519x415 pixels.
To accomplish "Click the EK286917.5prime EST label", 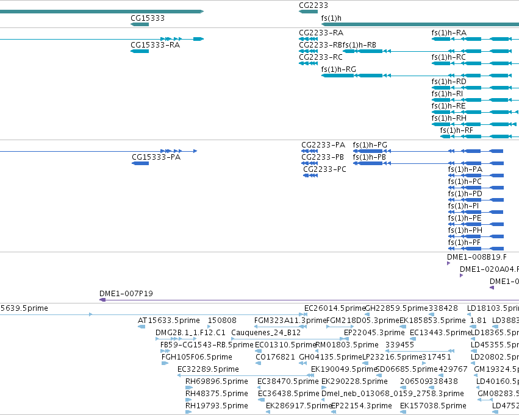I will [299, 406].
